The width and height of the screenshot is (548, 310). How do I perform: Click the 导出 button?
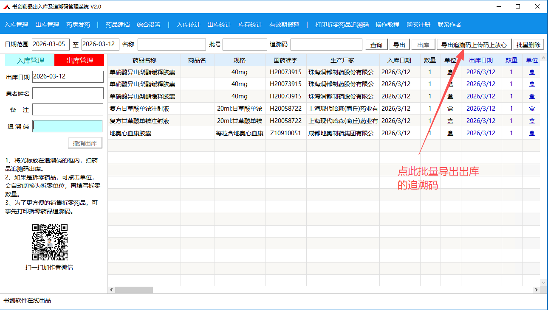pyautogui.click(x=399, y=45)
